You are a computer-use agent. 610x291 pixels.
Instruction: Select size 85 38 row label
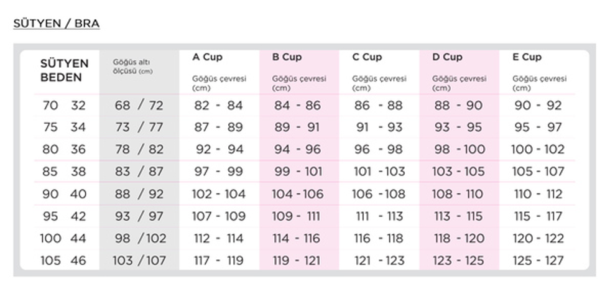[64, 172]
